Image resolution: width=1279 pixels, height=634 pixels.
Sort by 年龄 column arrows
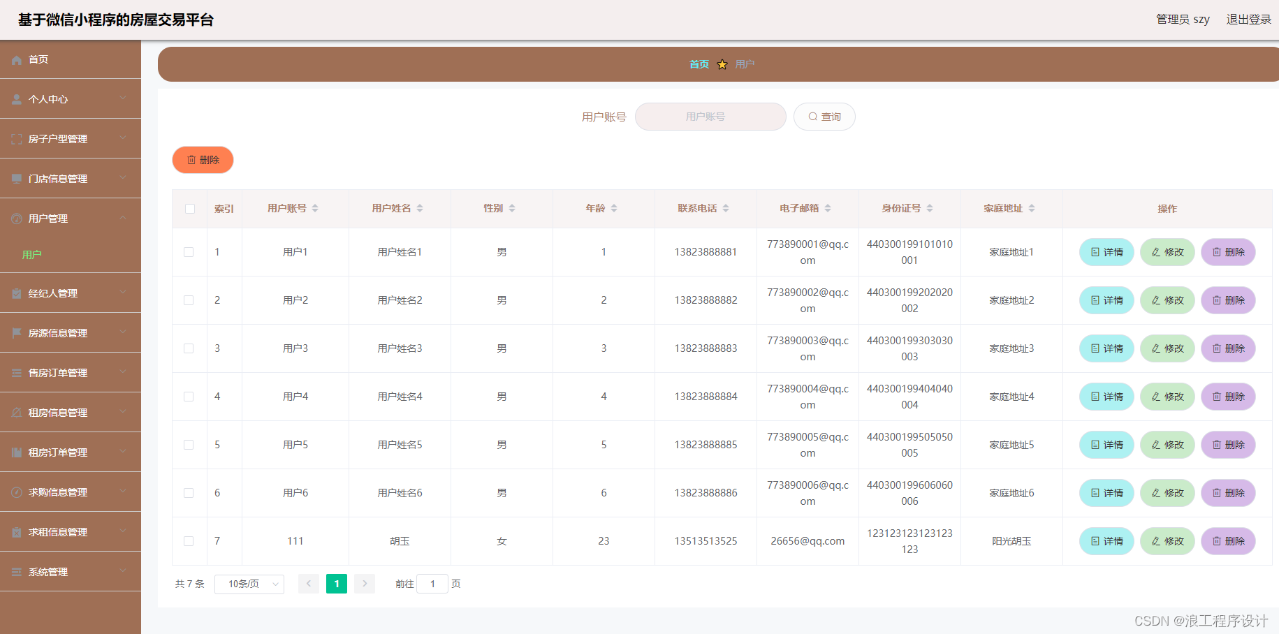click(614, 208)
